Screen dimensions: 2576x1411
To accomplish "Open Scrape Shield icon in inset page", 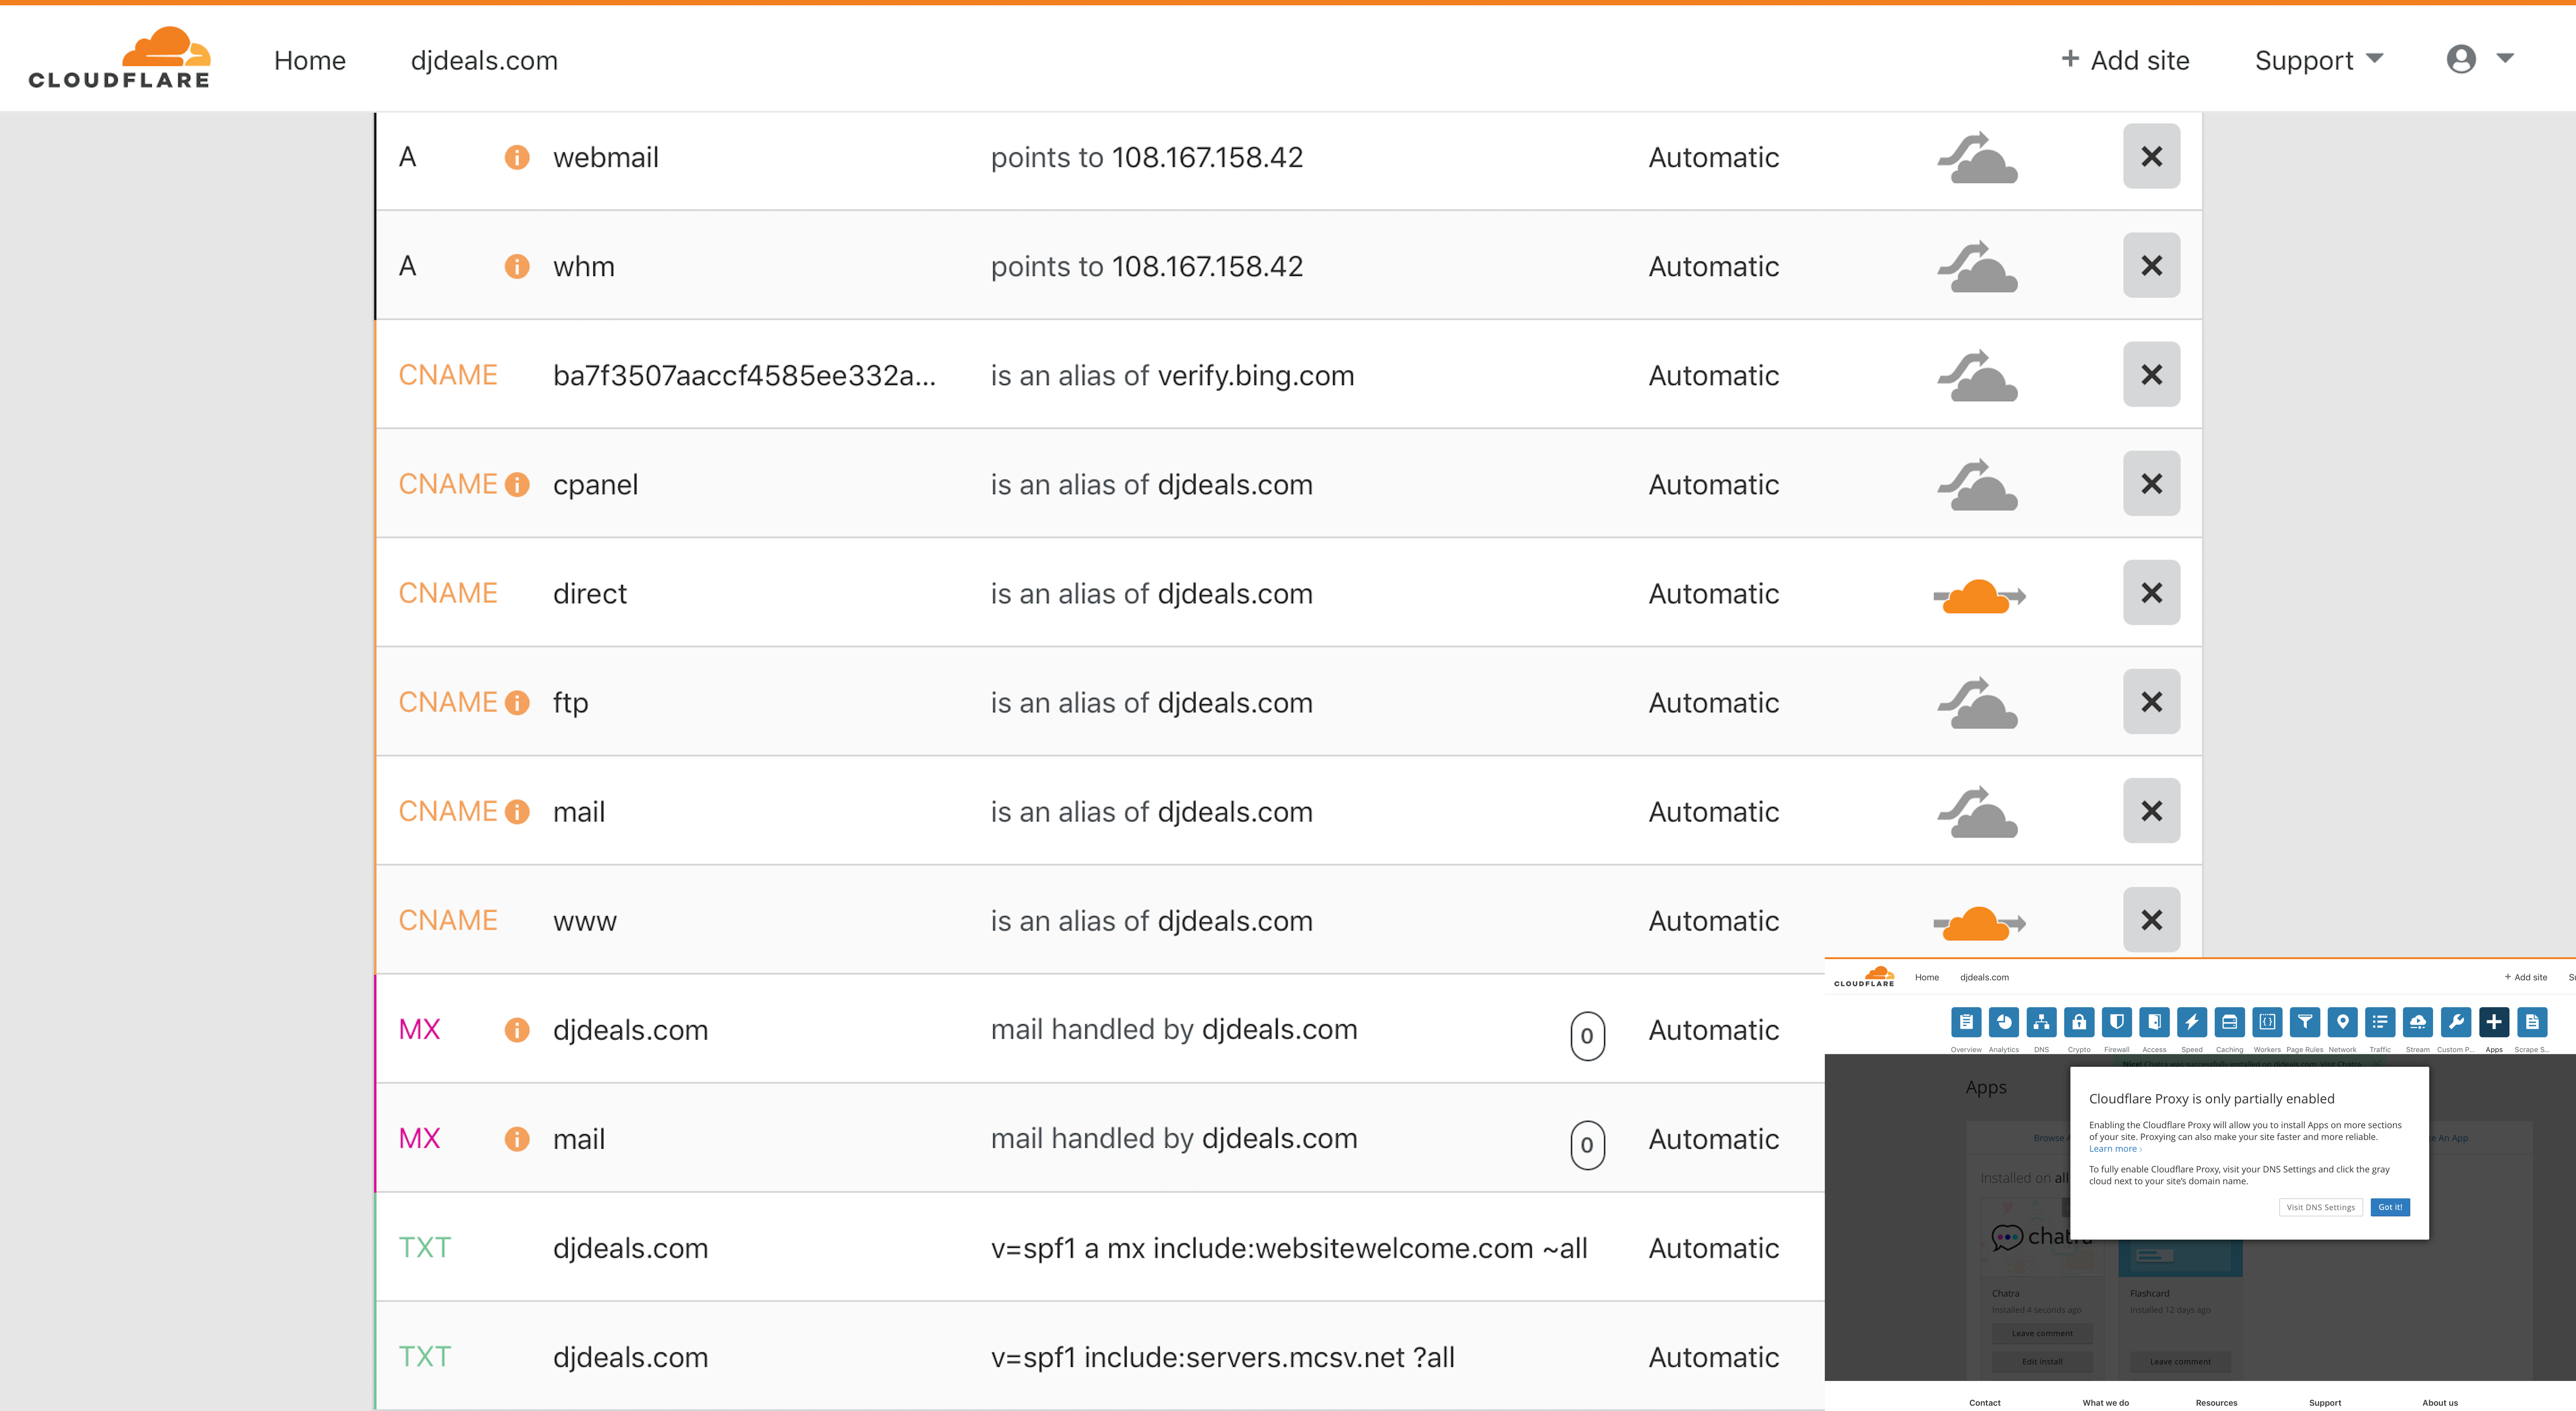I will coord(2532,1022).
